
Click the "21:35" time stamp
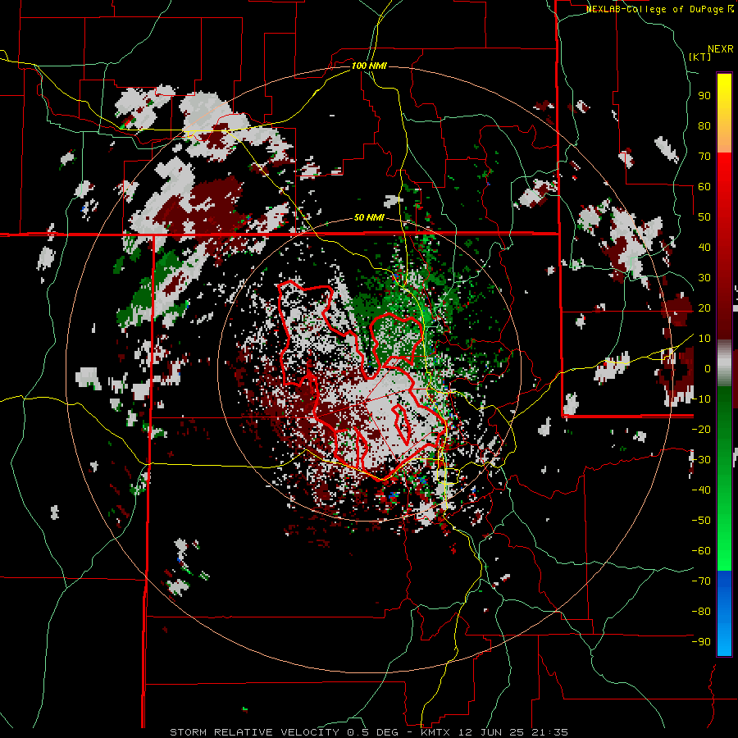549,732
